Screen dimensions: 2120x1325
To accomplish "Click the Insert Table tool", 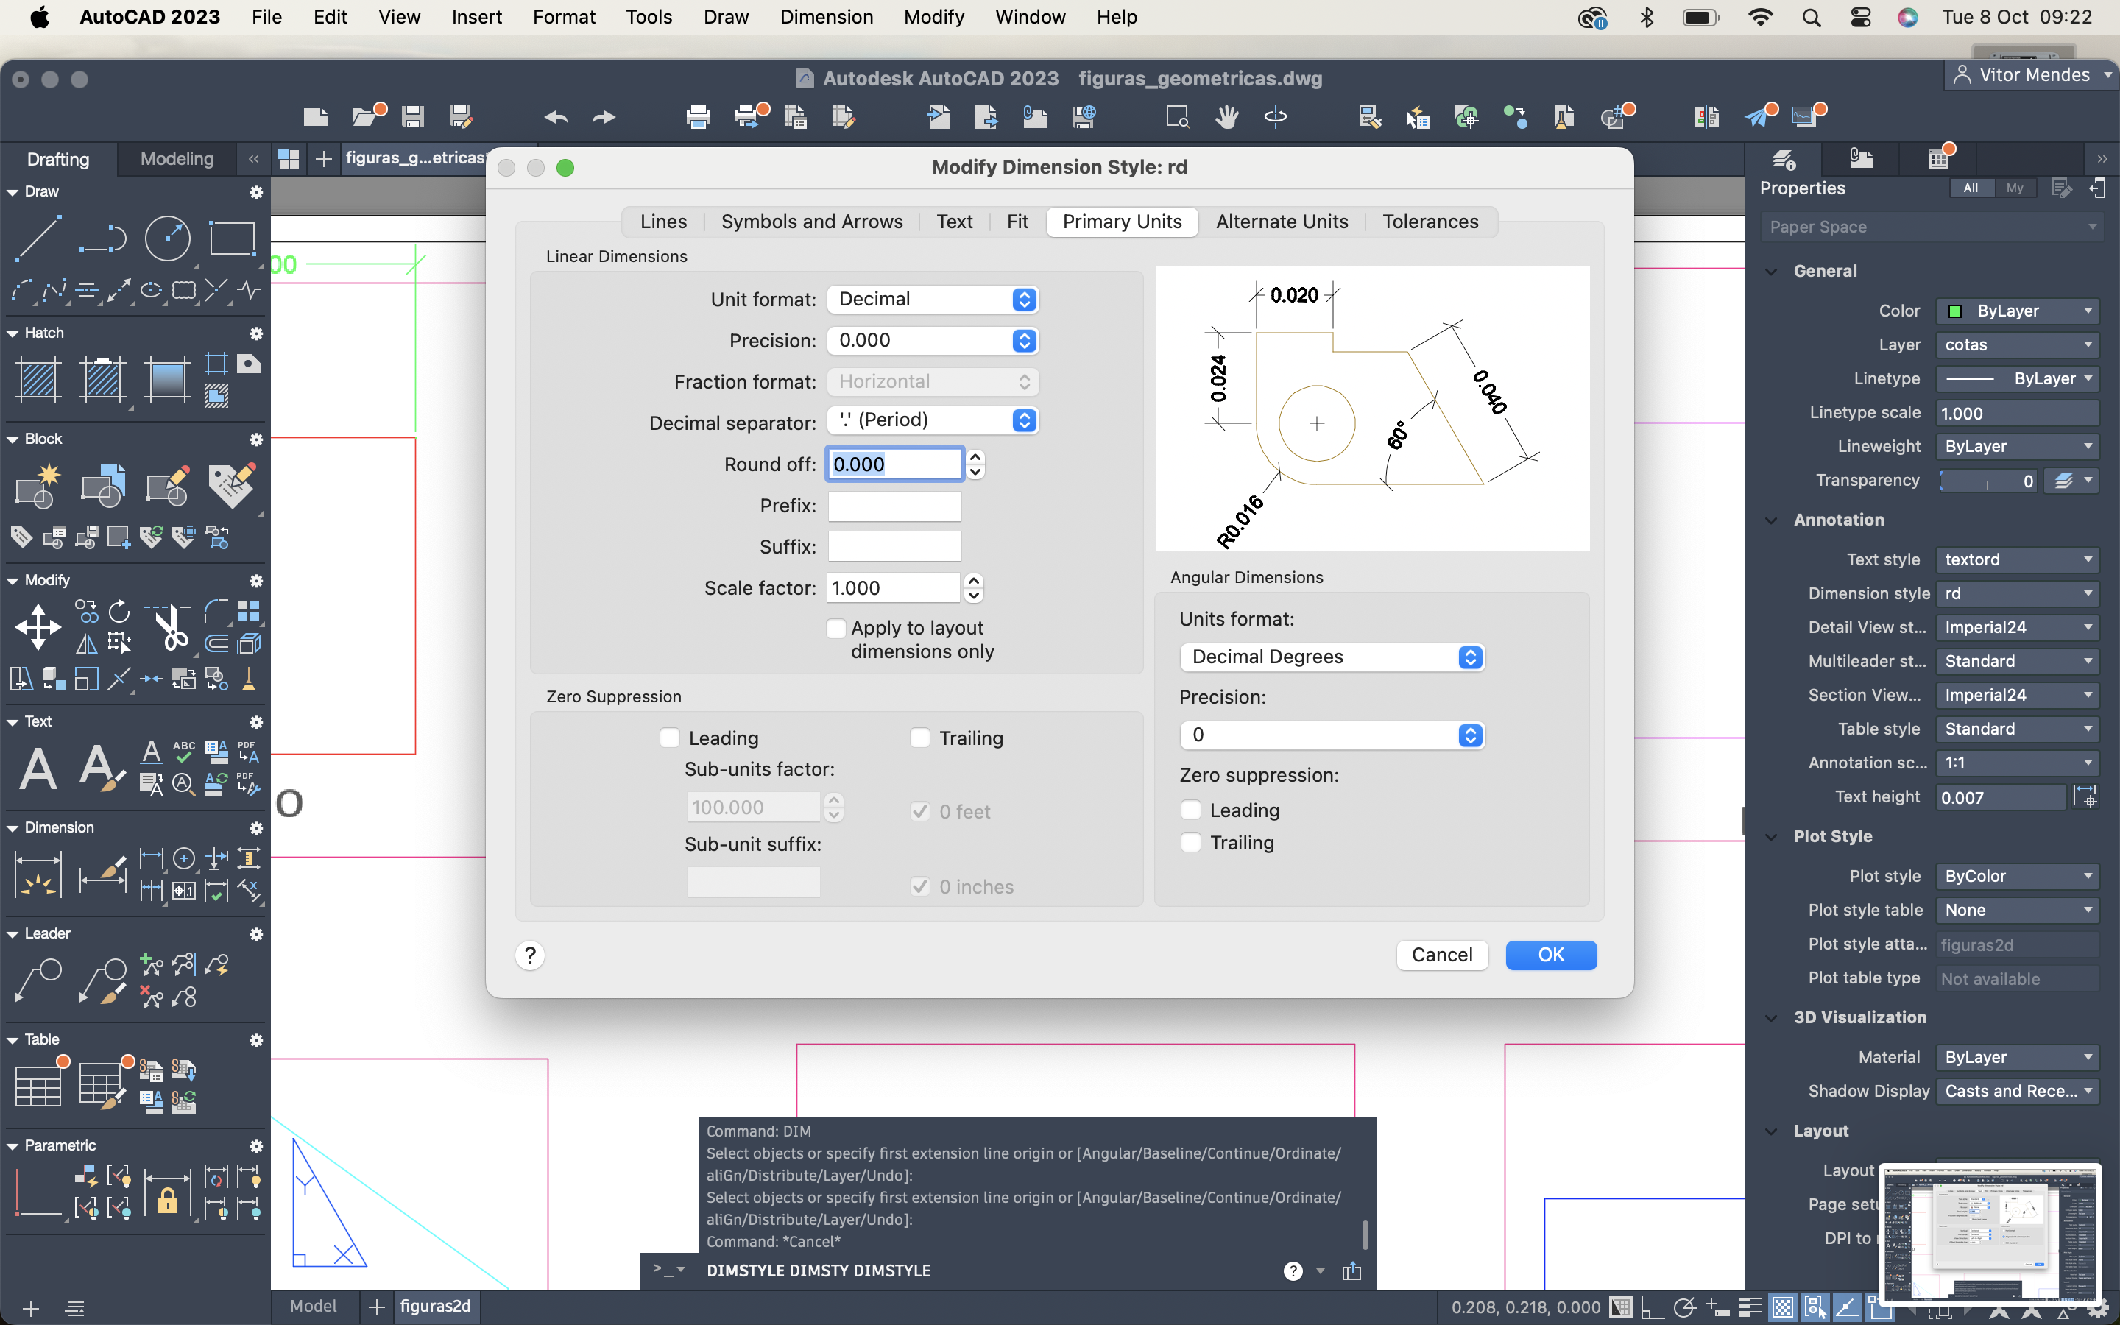I will (38, 1086).
